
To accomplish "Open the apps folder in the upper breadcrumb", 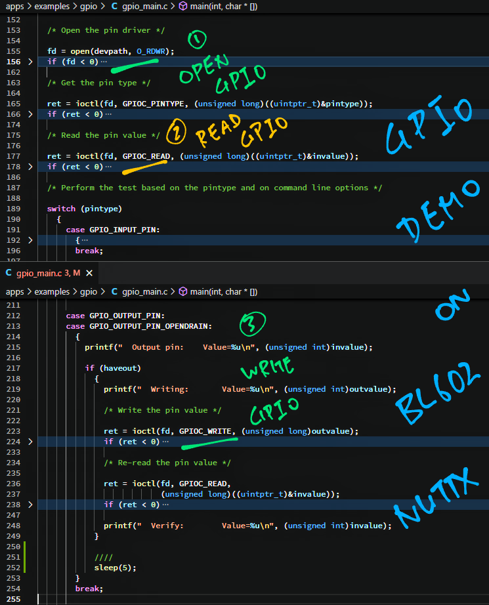I will (x=14, y=7).
